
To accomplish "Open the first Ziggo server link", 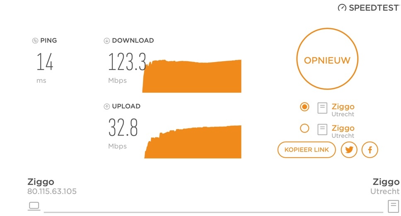I will [x=343, y=106].
